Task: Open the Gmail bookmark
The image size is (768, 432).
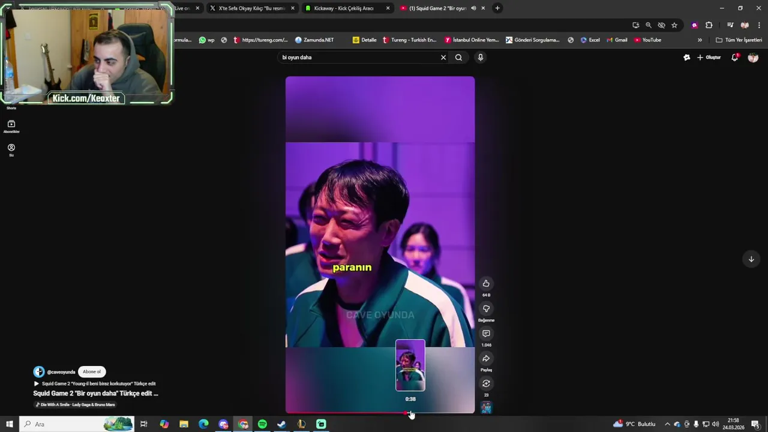Action: click(617, 40)
